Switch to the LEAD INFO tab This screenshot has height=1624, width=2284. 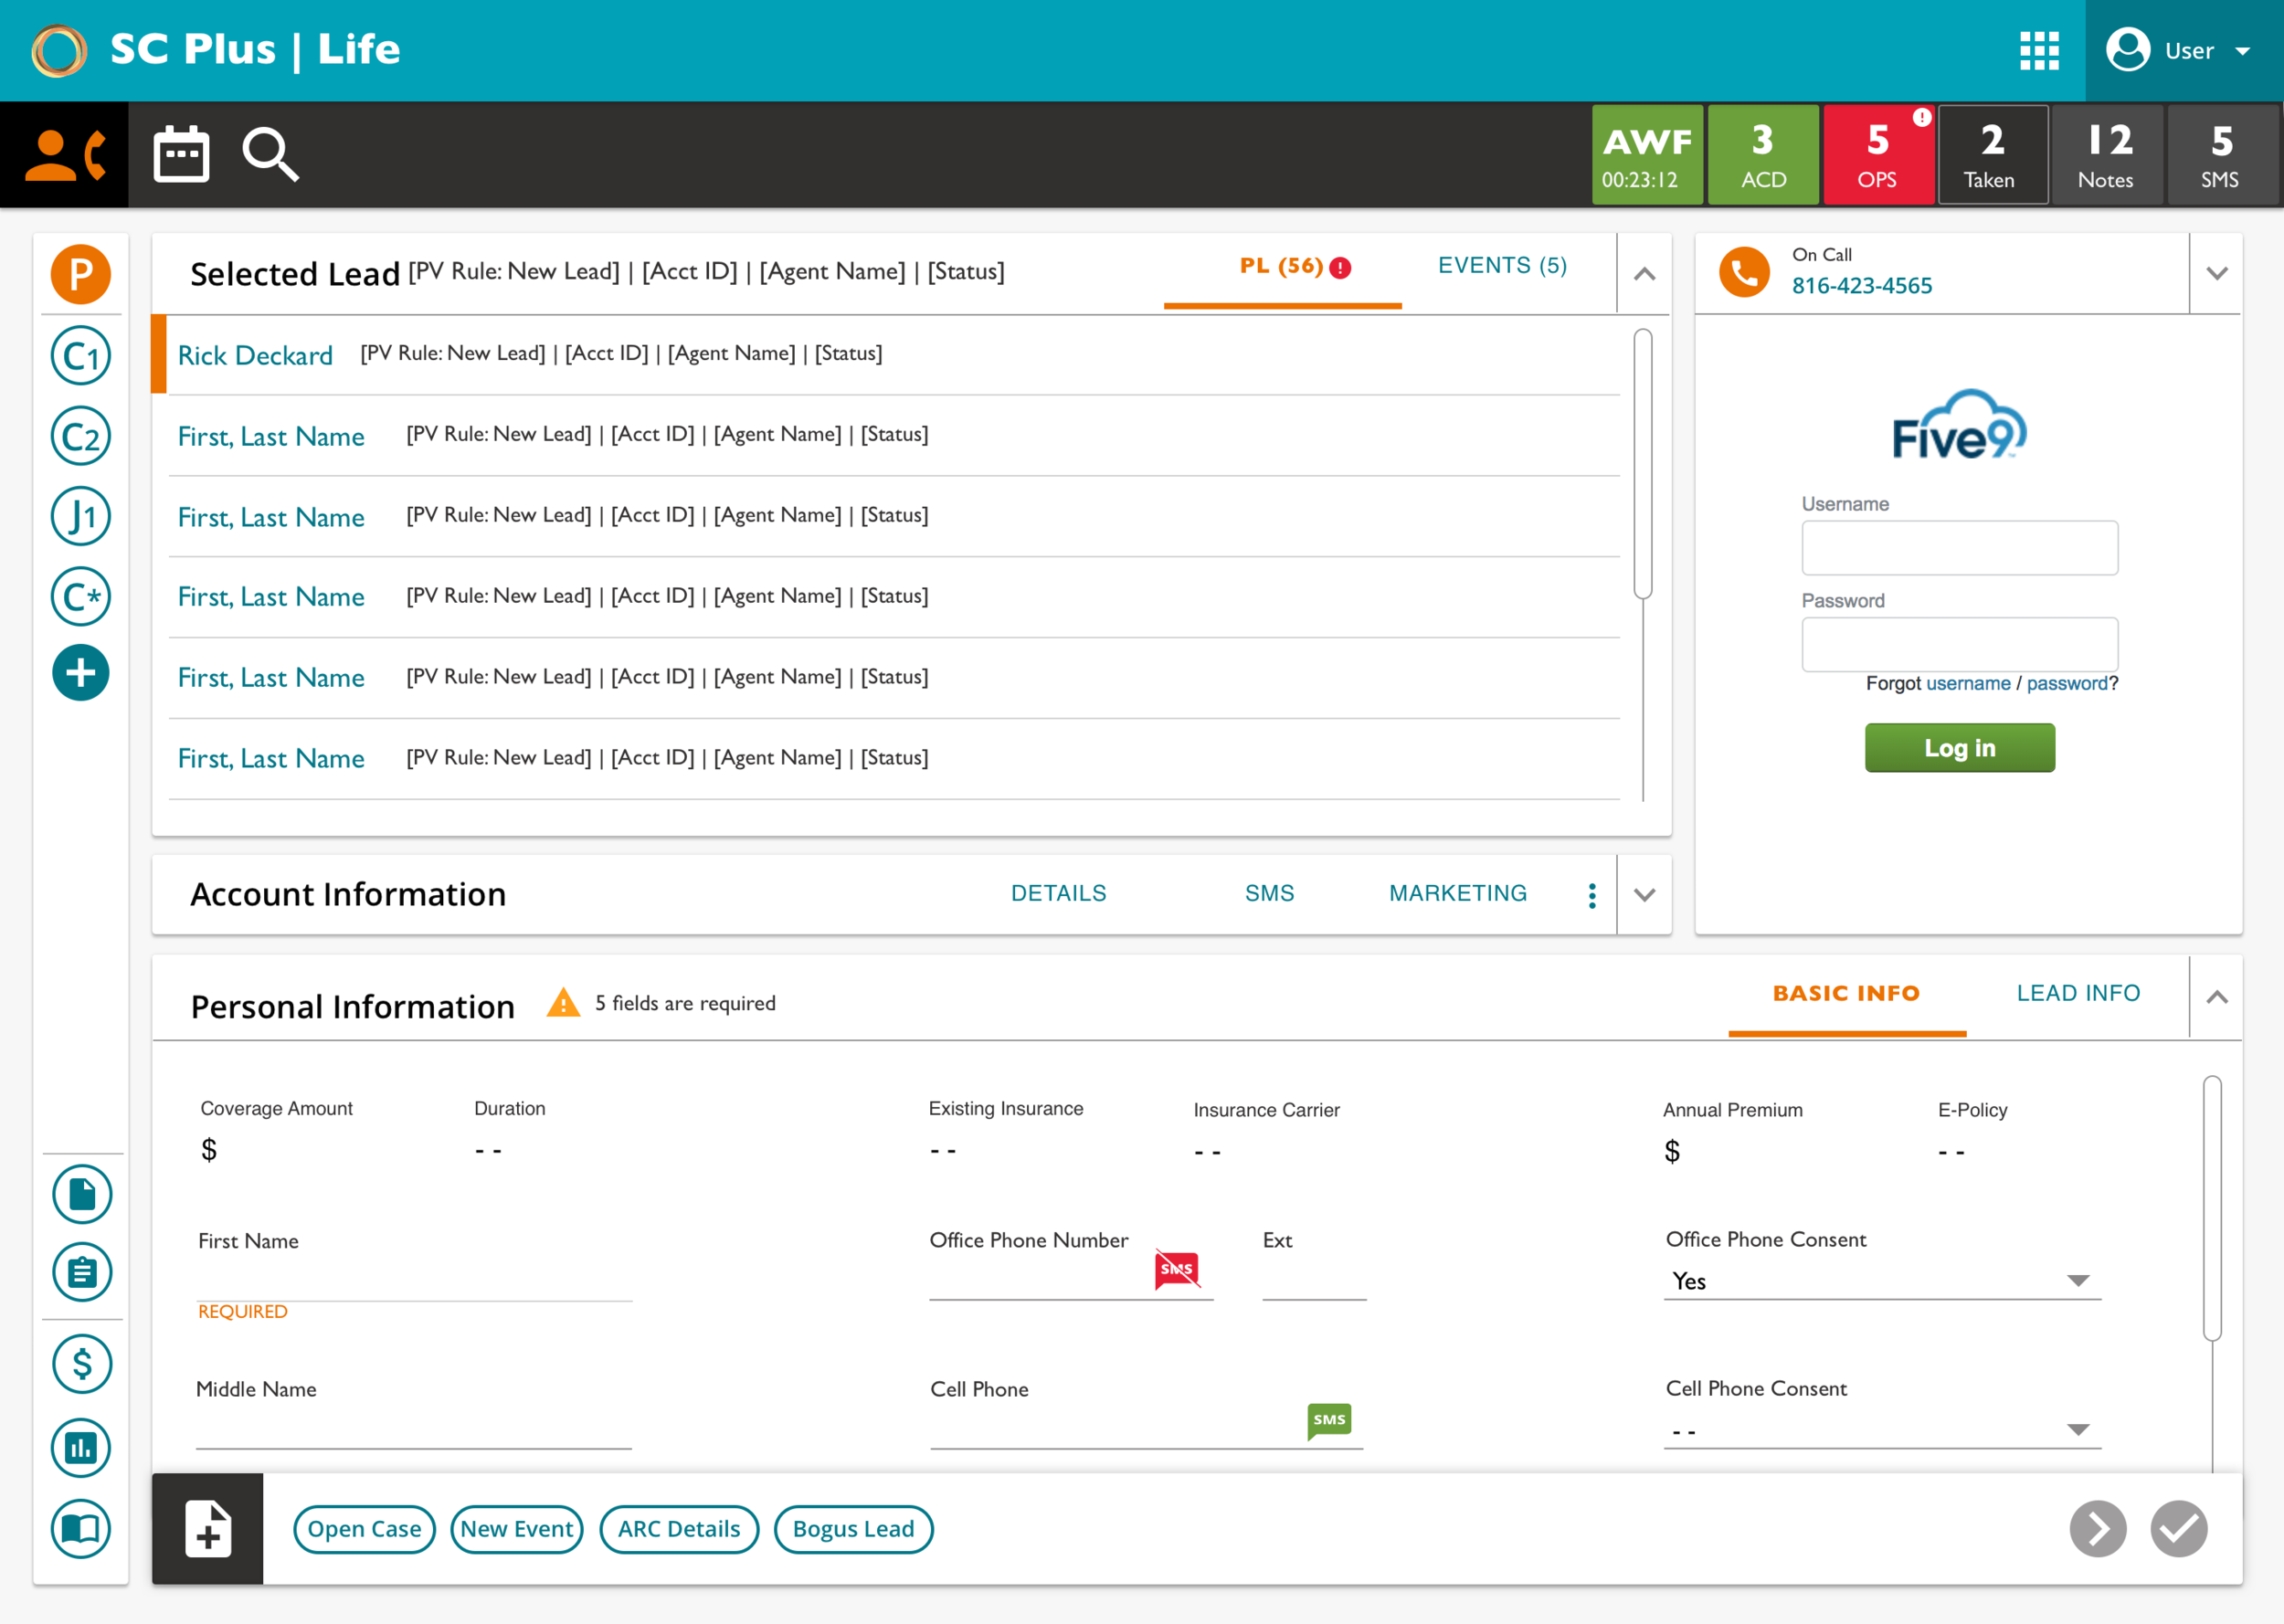(2078, 993)
